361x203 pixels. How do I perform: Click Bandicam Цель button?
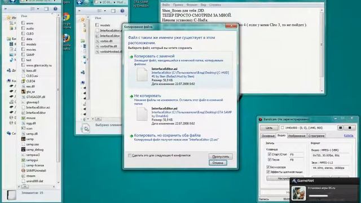(269, 128)
